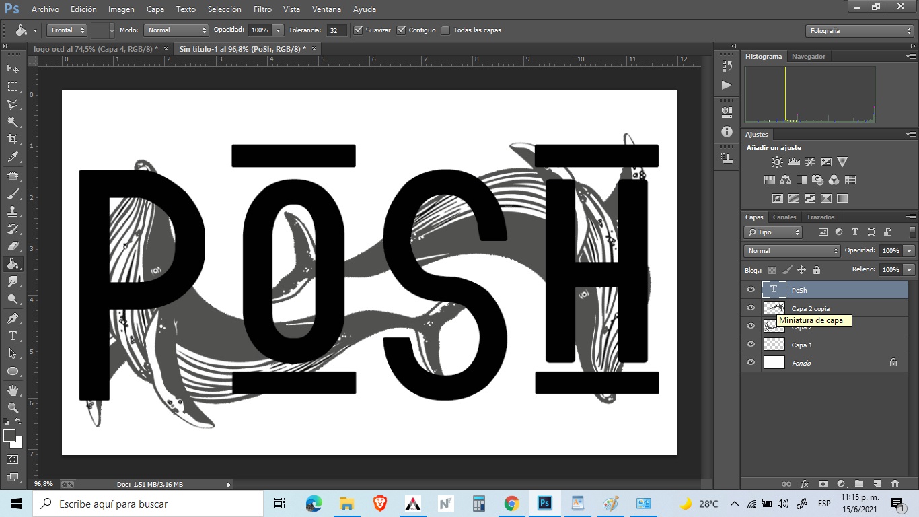
Task: Open Google Chrome from taskbar
Action: tap(511, 504)
